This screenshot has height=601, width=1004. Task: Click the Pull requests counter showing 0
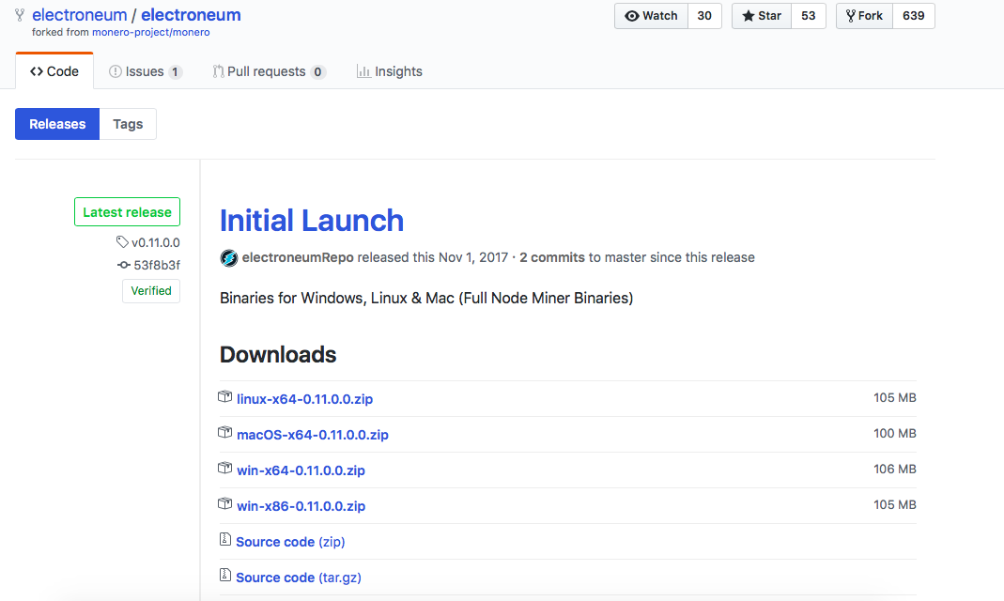coord(317,72)
